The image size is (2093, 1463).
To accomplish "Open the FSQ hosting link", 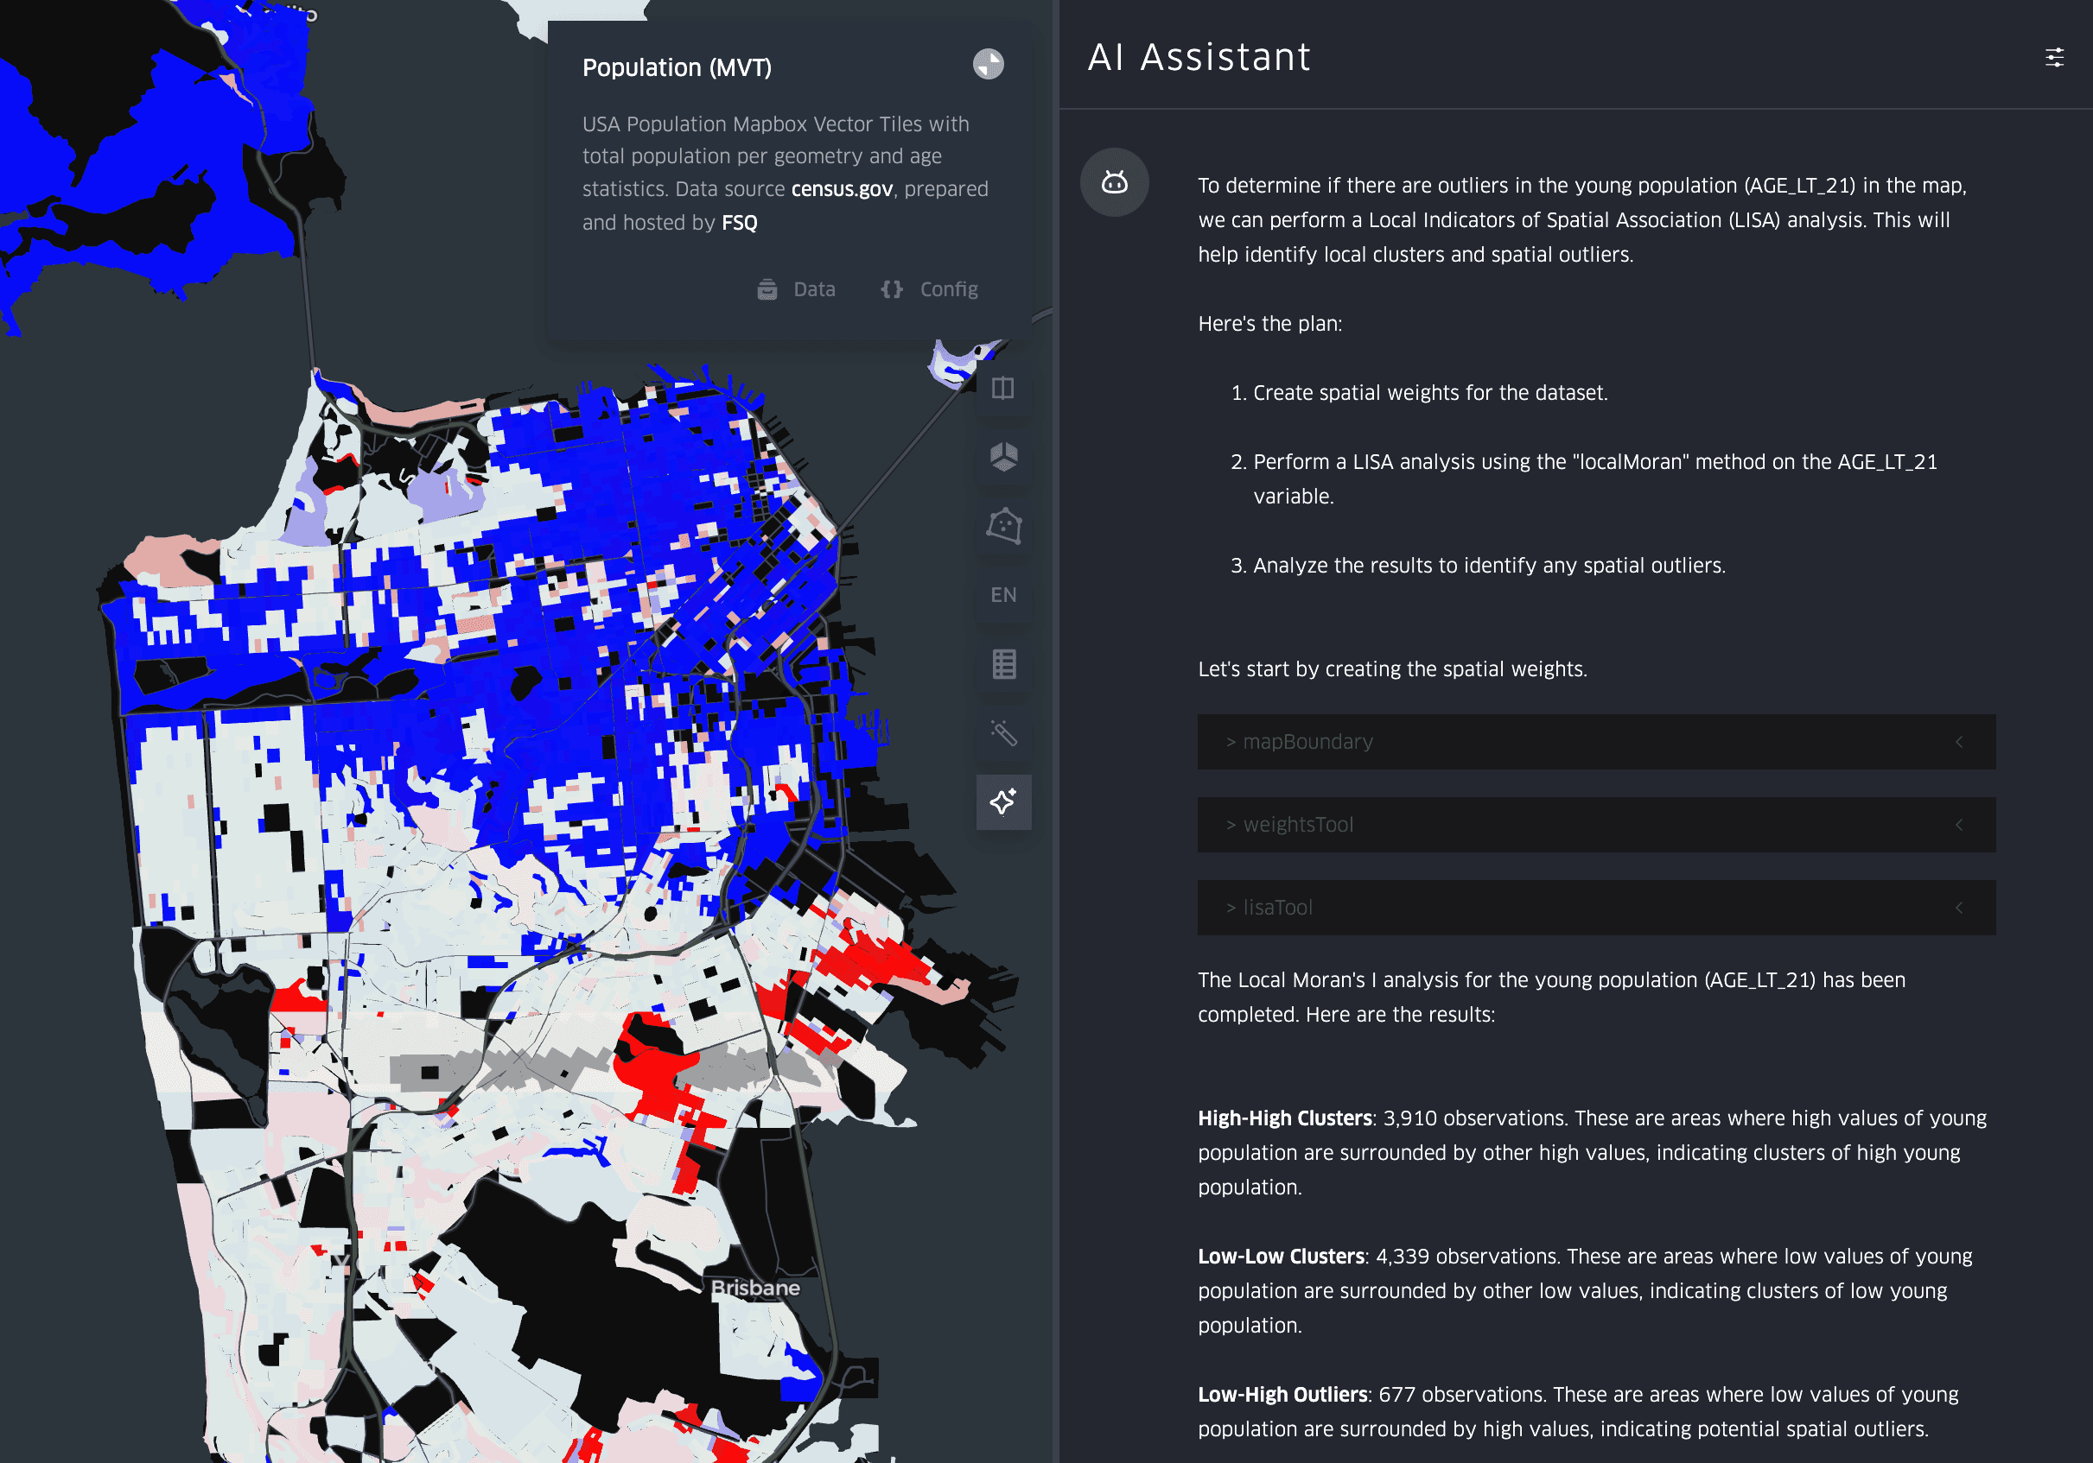I will coord(740,221).
